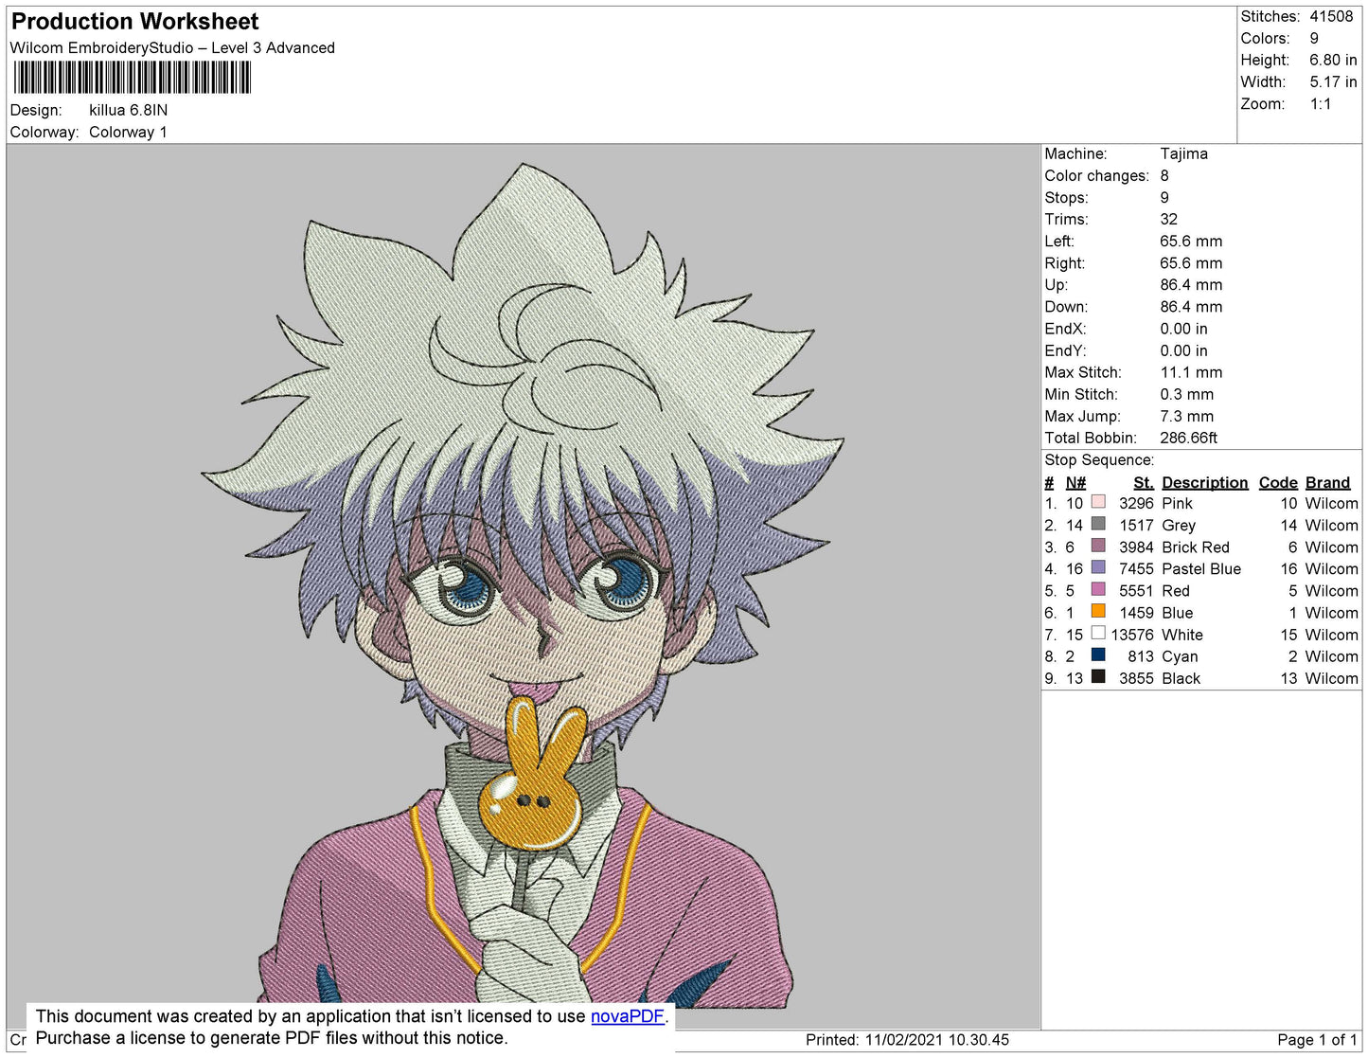Click the Max Stitch value '11.1 mm'

pyautogui.click(x=1191, y=372)
